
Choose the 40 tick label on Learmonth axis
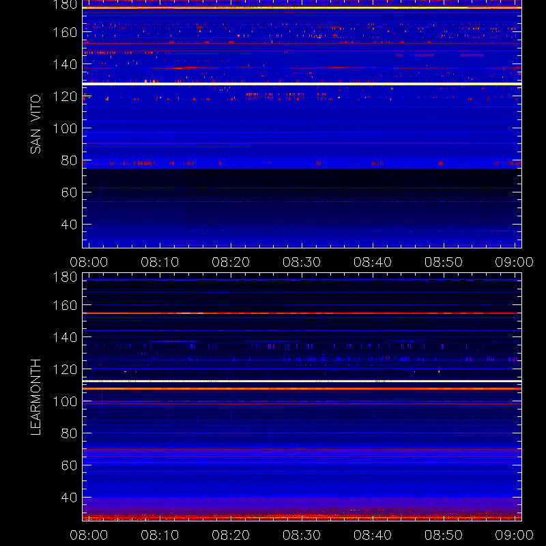(70, 498)
